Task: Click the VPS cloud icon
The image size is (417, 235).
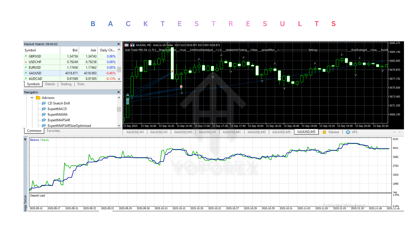Action: point(348,132)
